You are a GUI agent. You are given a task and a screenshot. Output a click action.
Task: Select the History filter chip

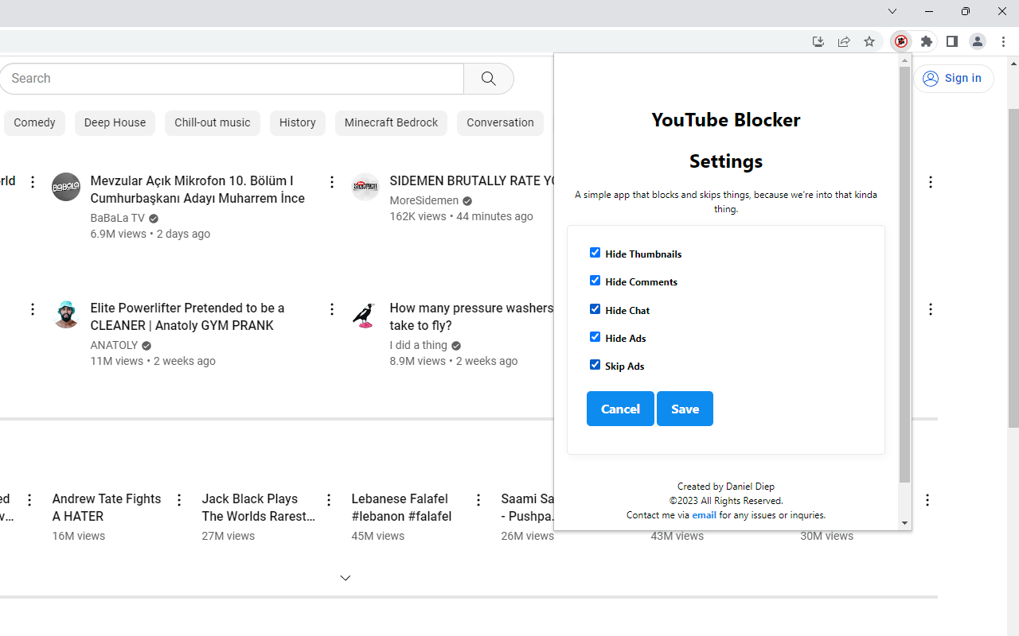coord(298,123)
